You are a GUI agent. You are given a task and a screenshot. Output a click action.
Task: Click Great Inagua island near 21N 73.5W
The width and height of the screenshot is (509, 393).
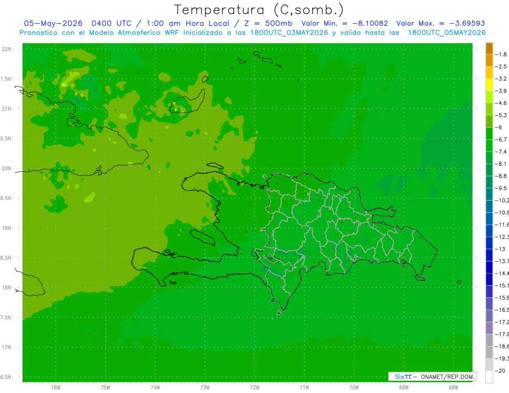[x=187, y=101]
